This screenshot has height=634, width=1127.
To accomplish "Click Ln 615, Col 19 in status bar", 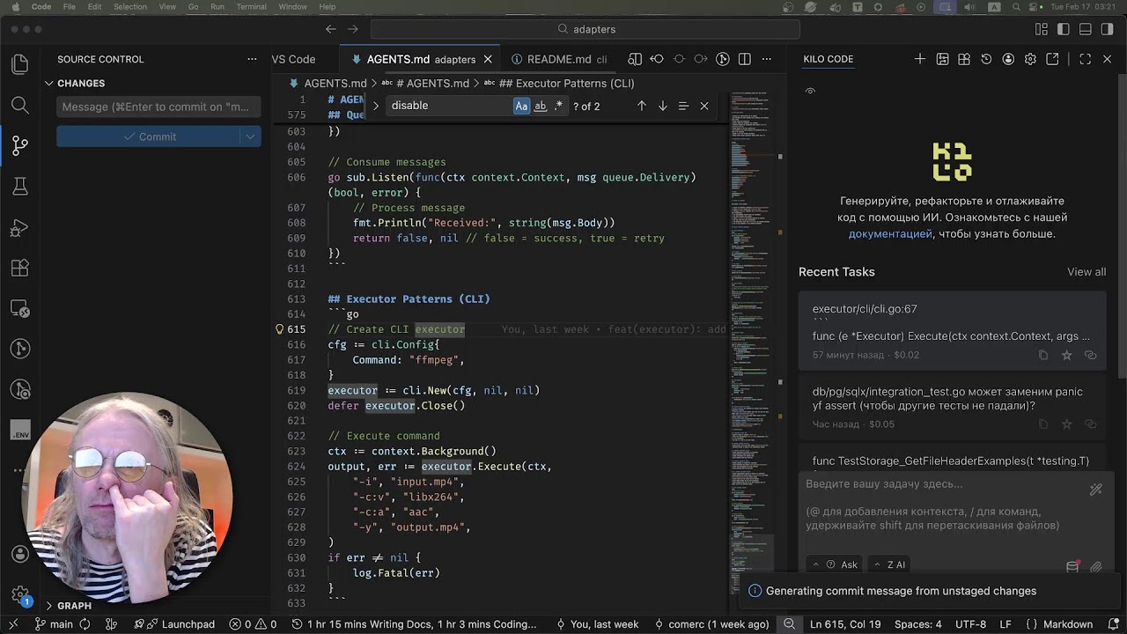I will (846, 624).
